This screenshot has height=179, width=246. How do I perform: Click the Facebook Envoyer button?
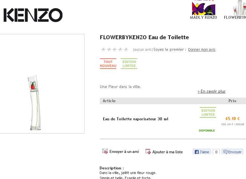232,152
